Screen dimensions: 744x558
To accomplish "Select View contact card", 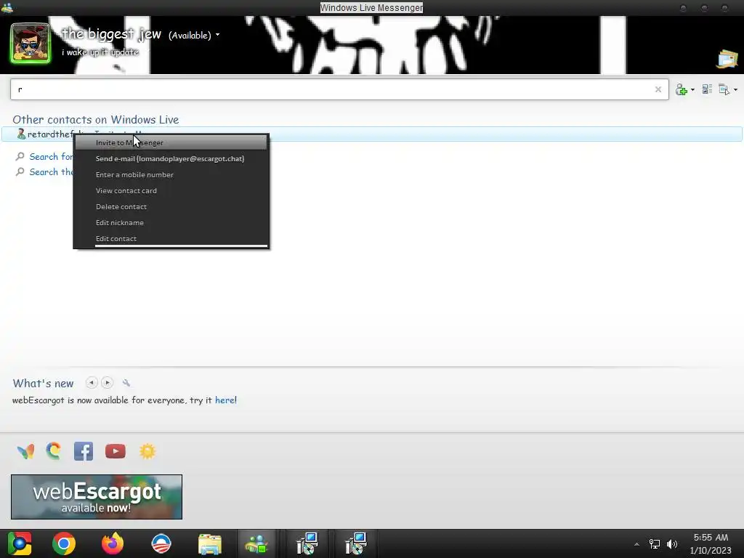I will (x=171, y=191).
